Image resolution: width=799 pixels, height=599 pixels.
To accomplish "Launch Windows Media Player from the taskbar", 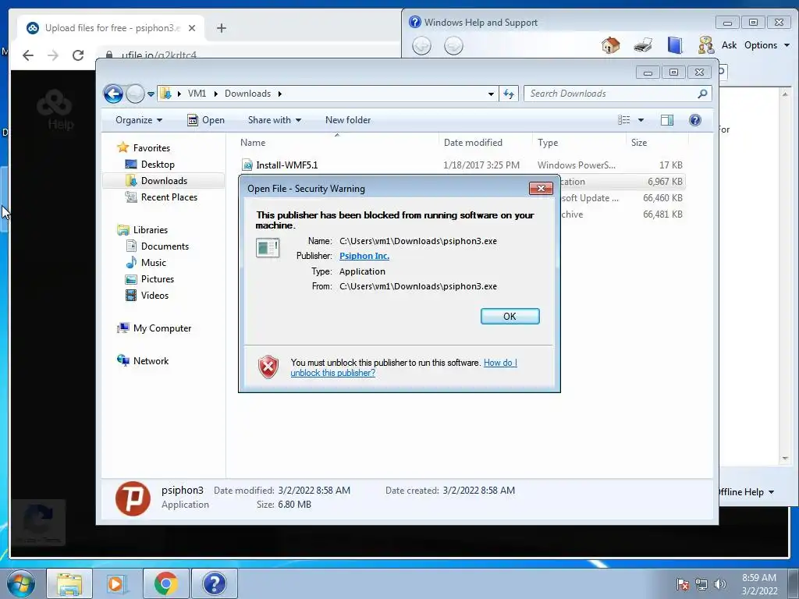I will click(117, 583).
